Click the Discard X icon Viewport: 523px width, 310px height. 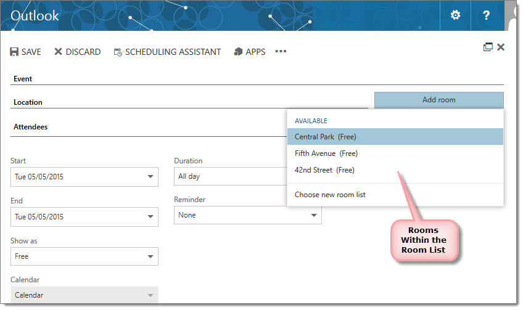tap(58, 51)
